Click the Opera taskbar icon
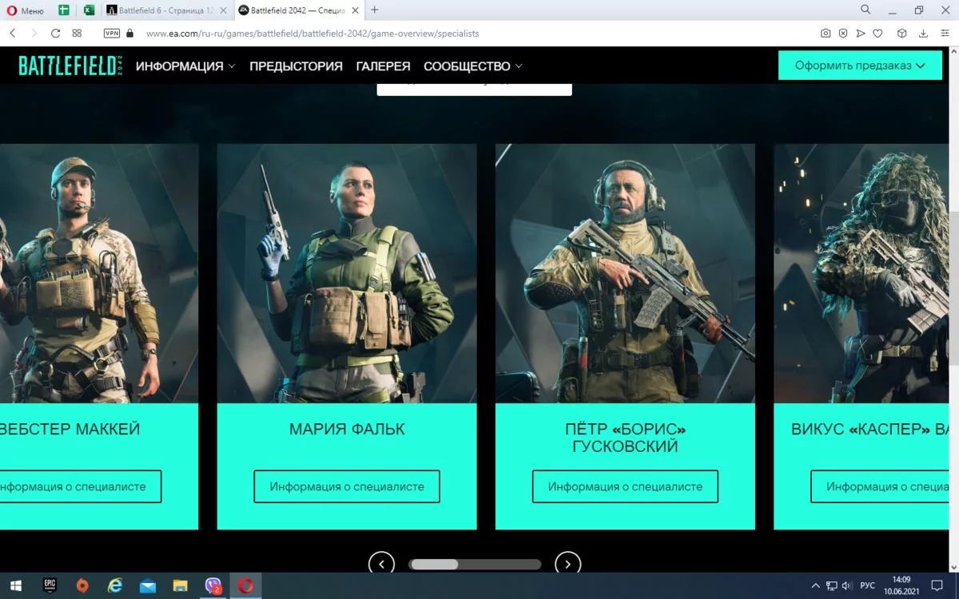The height and width of the screenshot is (599, 959). [x=245, y=585]
